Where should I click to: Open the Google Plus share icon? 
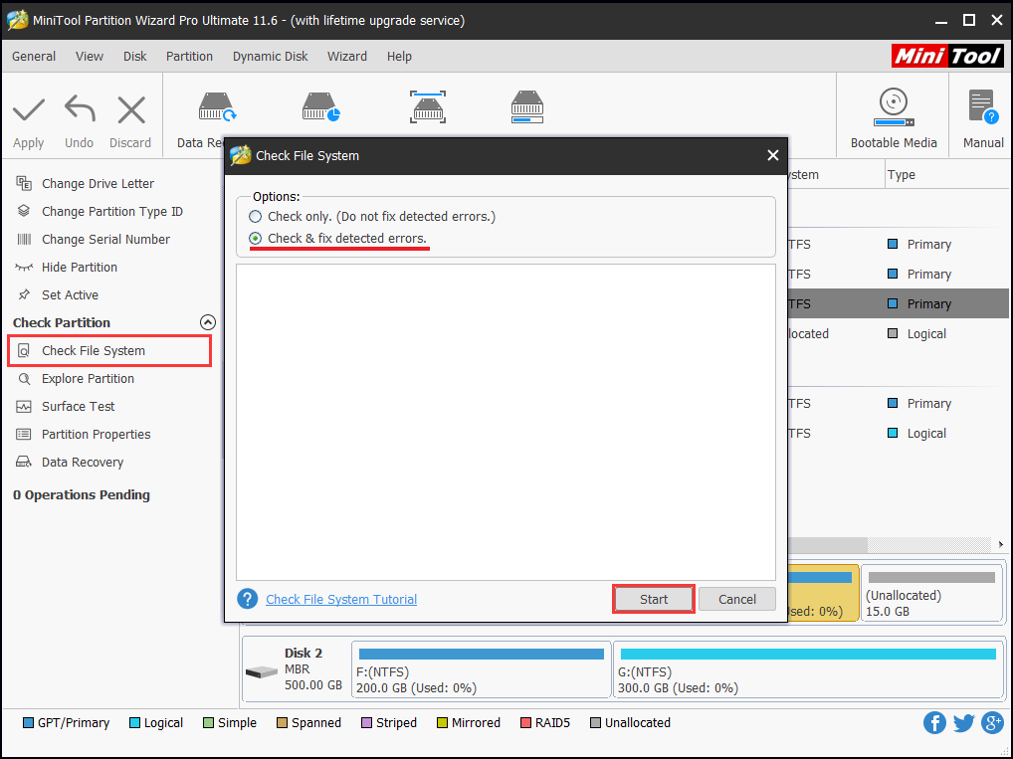click(992, 722)
